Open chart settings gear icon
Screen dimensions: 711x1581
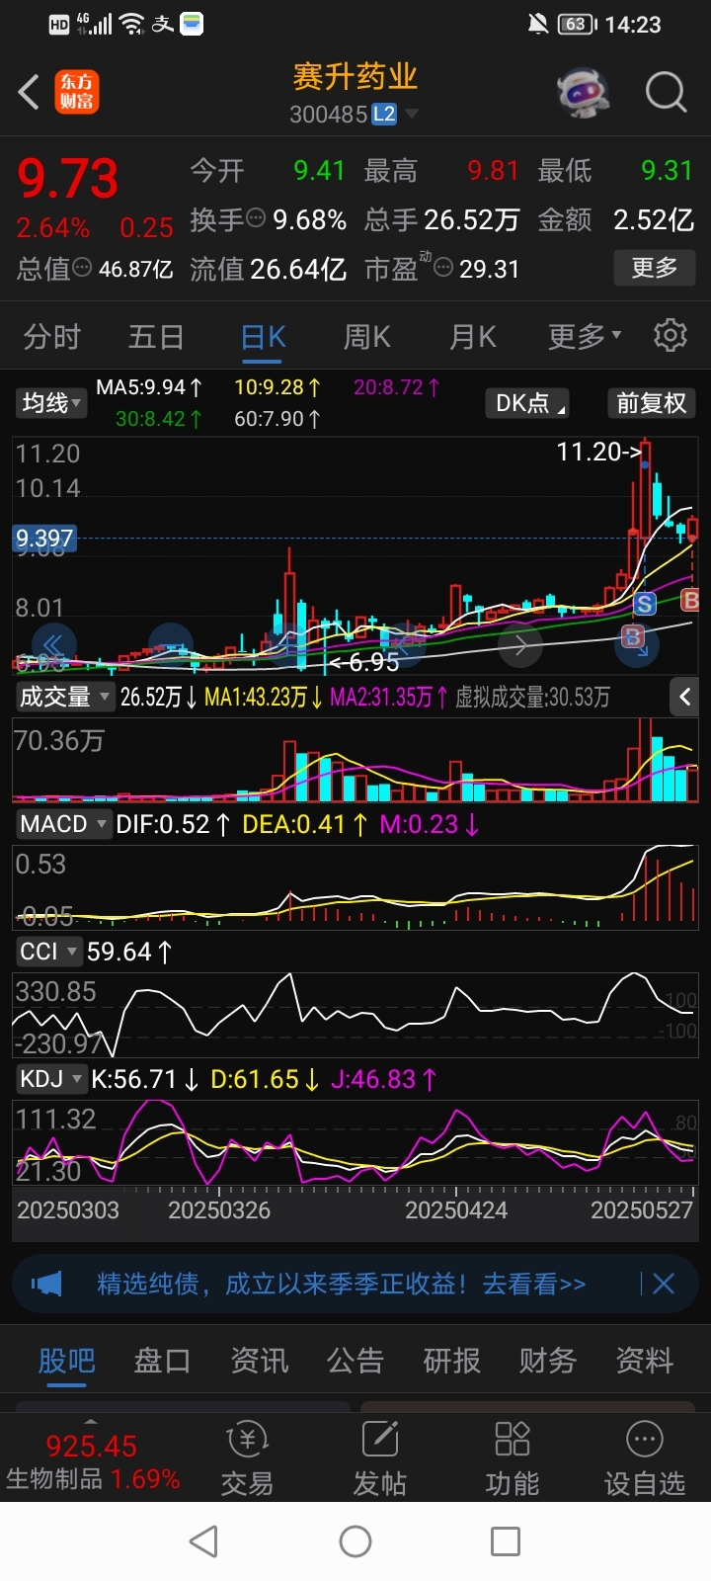(x=671, y=336)
